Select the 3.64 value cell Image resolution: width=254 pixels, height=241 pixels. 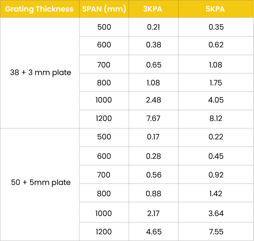(216, 213)
